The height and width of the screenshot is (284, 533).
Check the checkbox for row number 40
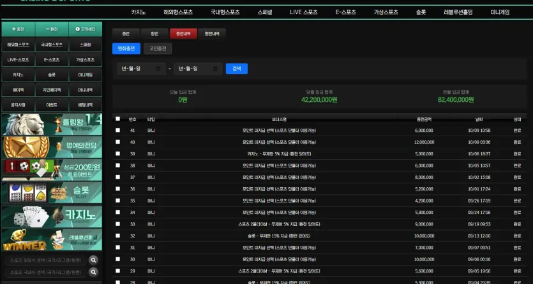pos(117,141)
